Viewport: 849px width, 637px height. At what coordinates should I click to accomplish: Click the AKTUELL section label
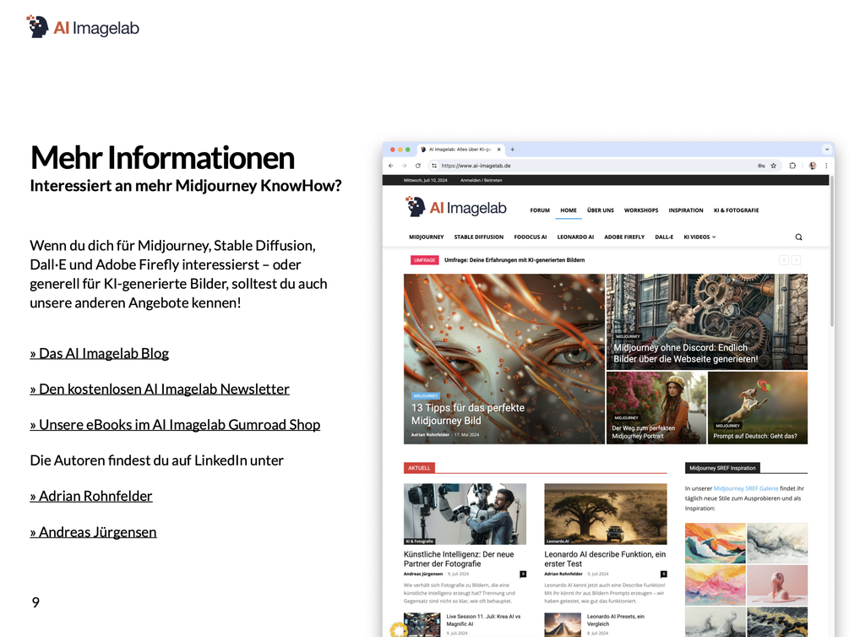(419, 468)
